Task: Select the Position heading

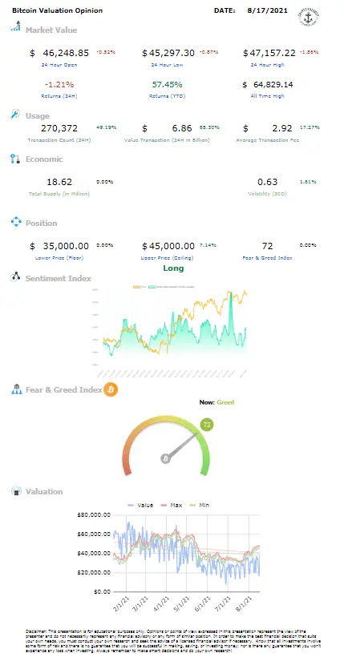Action: [x=42, y=223]
